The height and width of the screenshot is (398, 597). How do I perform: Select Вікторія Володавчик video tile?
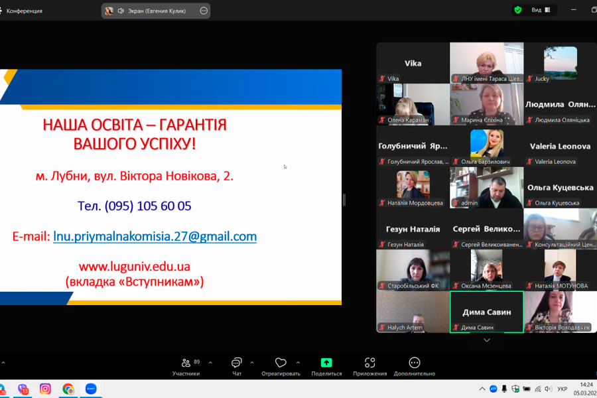pyautogui.click(x=560, y=312)
